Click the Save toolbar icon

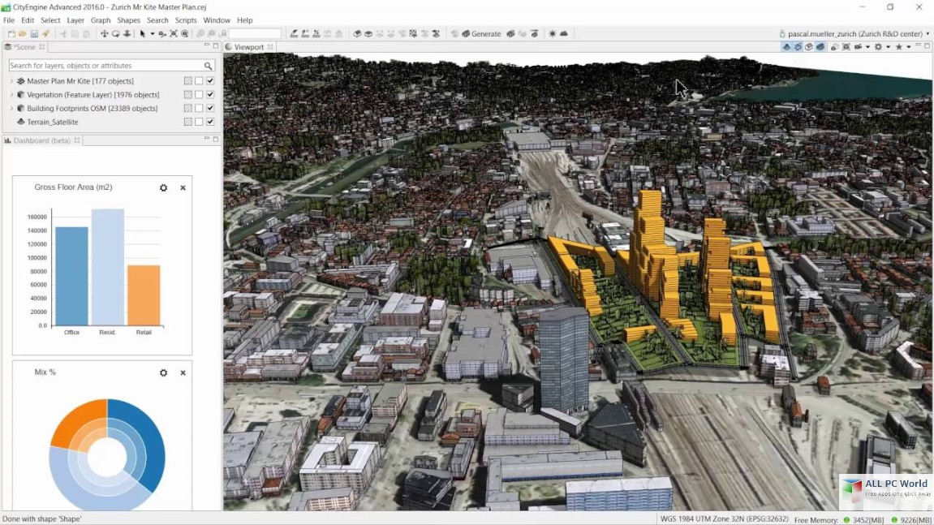[x=34, y=34]
